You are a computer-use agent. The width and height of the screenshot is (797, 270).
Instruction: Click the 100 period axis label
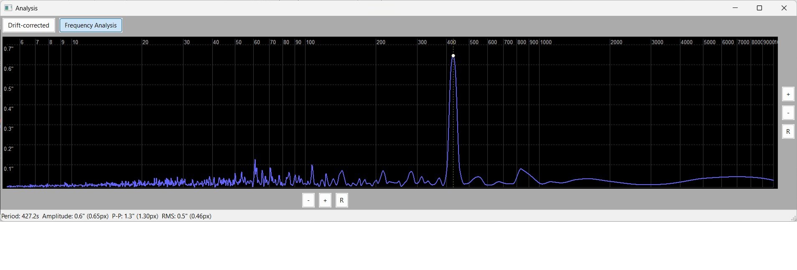310,42
